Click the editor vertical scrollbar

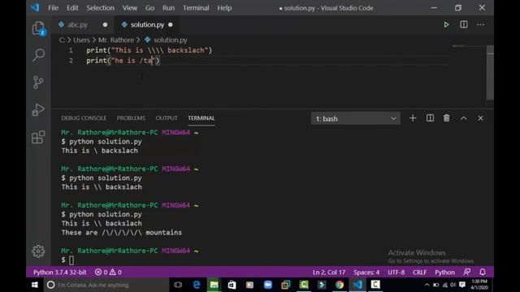(490, 73)
